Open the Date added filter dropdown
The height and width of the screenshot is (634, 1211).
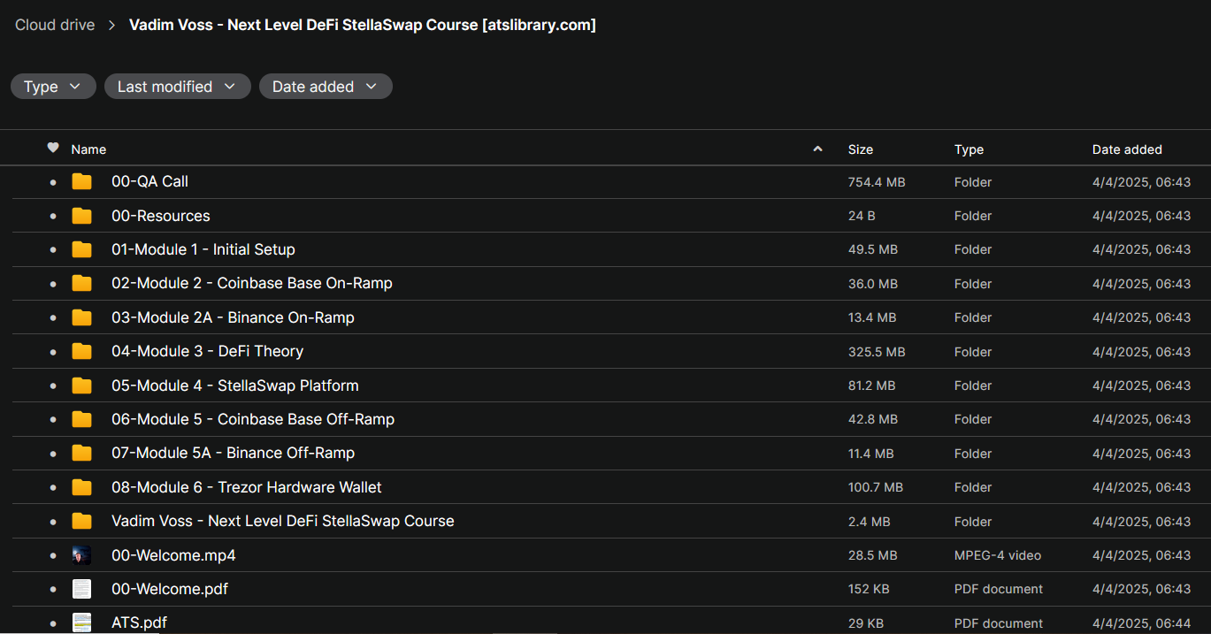325,87
